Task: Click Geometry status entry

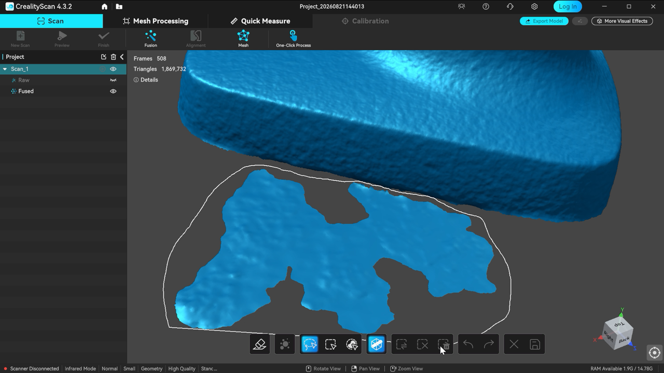Action: [151, 369]
